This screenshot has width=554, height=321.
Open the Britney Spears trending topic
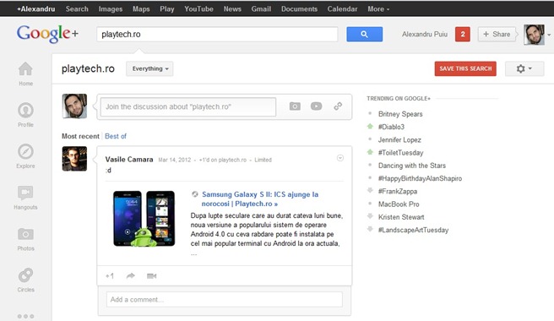tap(400, 114)
